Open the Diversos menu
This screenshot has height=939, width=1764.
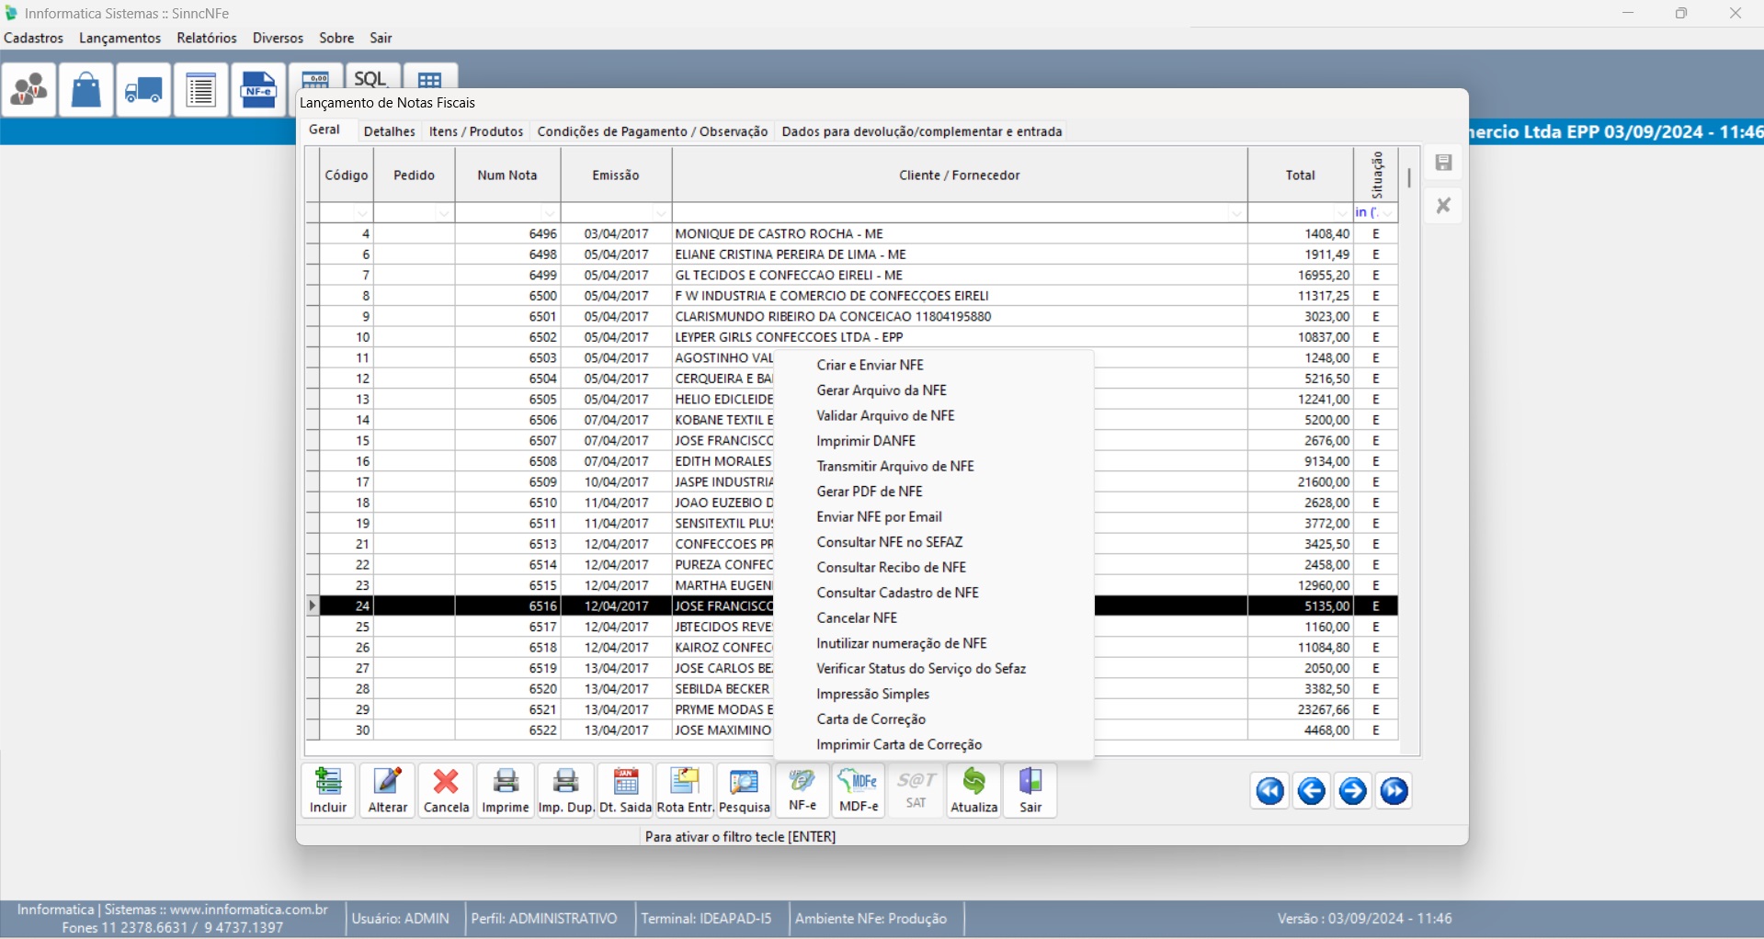(x=278, y=38)
